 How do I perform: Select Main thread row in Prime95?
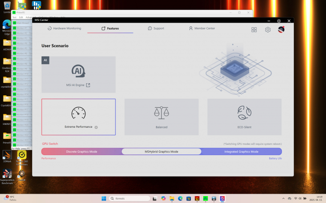(x=22, y=23)
